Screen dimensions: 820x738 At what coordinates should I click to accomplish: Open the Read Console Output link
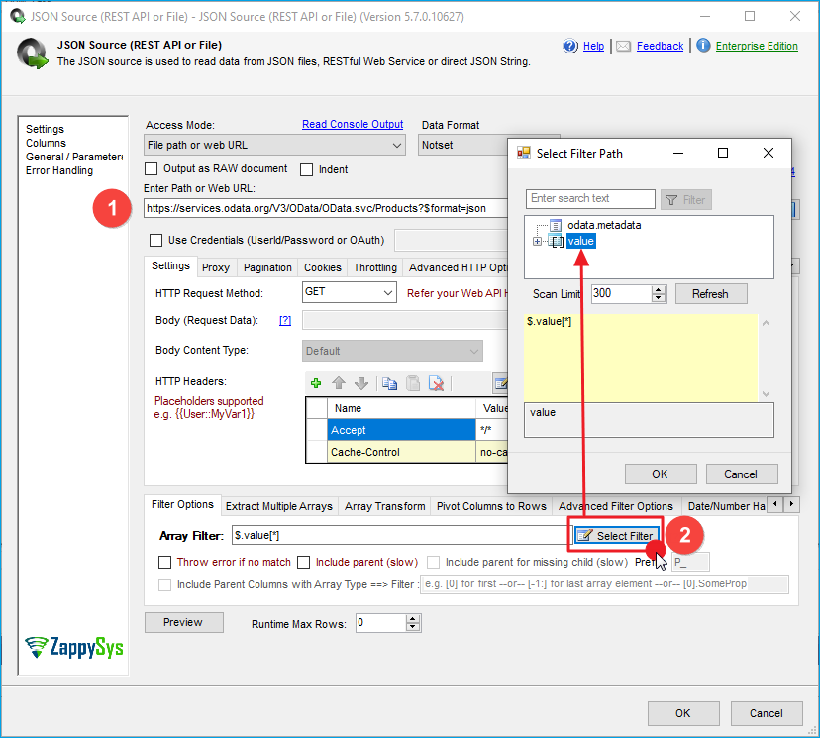point(353,125)
